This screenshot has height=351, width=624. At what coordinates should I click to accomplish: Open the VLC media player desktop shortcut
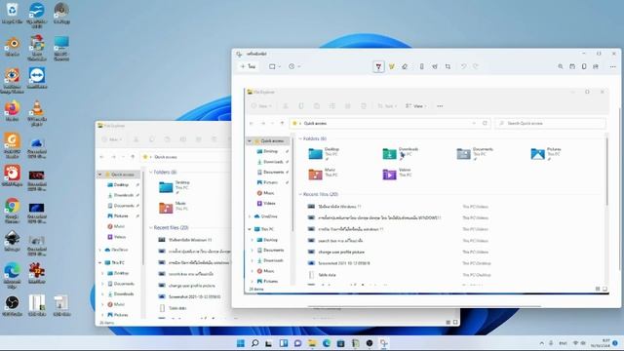coord(37,113)
